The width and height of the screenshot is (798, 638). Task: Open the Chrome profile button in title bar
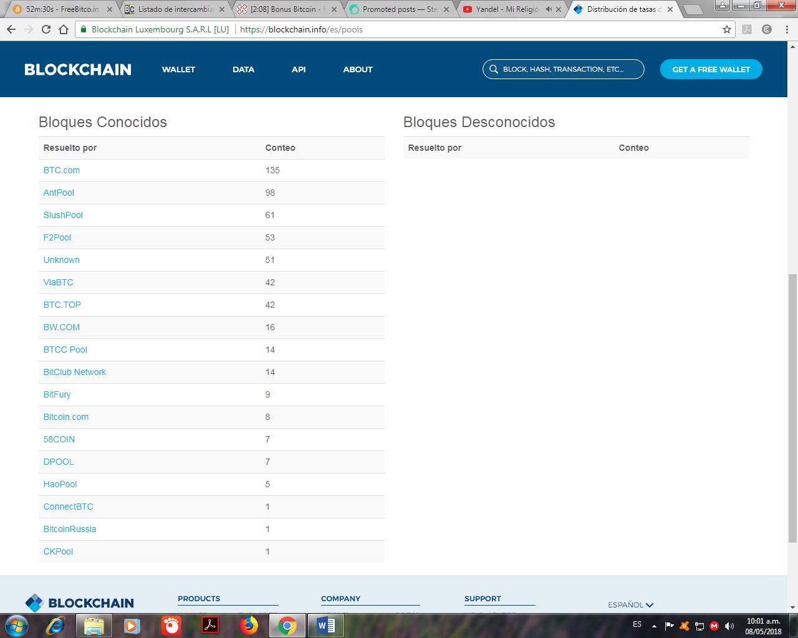tap(722, 5)
